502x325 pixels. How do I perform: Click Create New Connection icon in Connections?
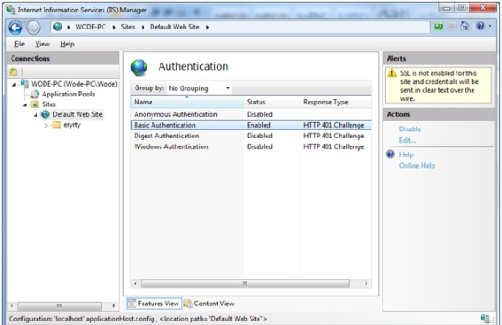13,71
